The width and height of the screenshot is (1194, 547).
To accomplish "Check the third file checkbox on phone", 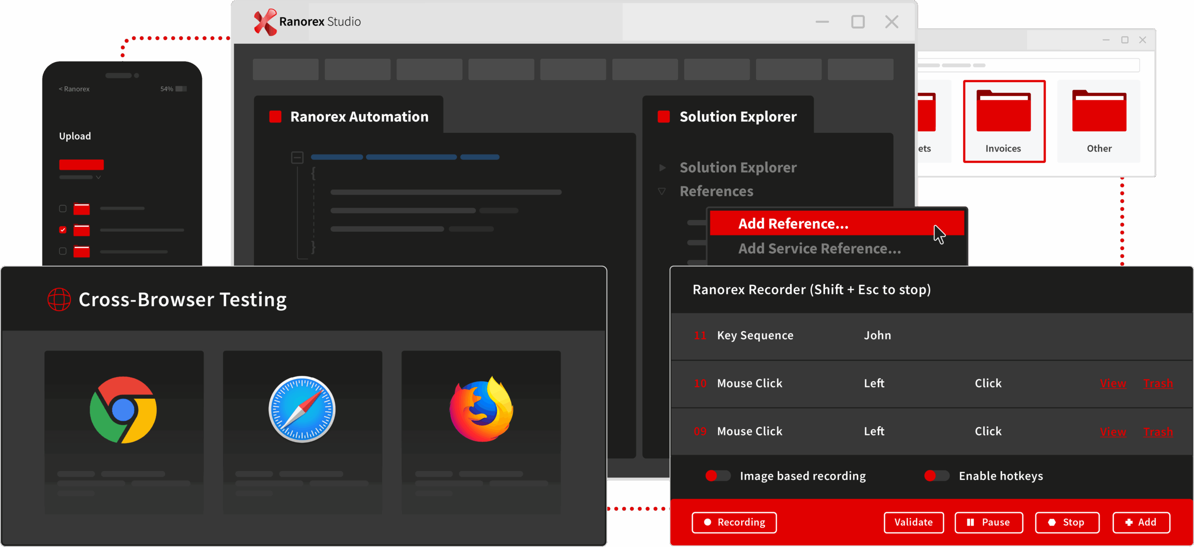I will tap(62, 251).
